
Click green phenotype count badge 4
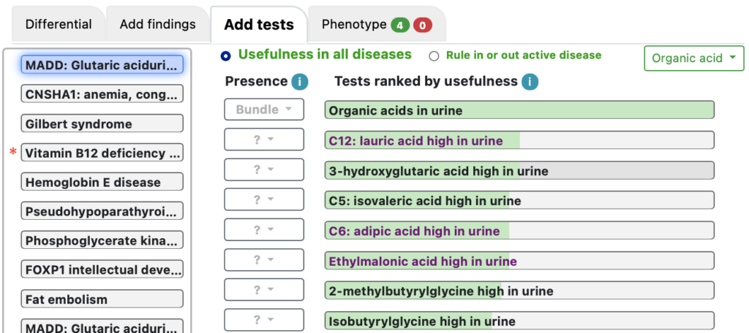(400, 25)
